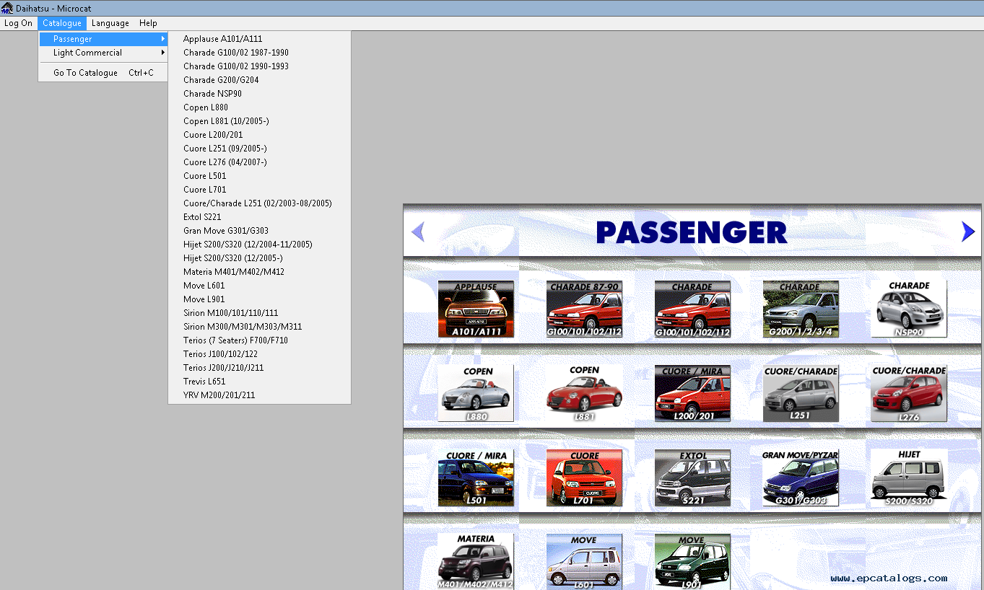
Task: Open the Cuore L701 thumbnail
Action: click(x=584, y=477)
